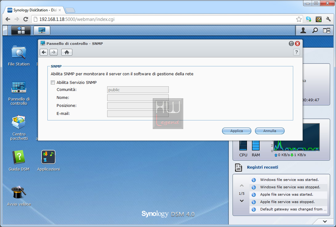Click the Comunità input field
The width and height of the screenshot is (336, 227).
click(x=138, y=90)
